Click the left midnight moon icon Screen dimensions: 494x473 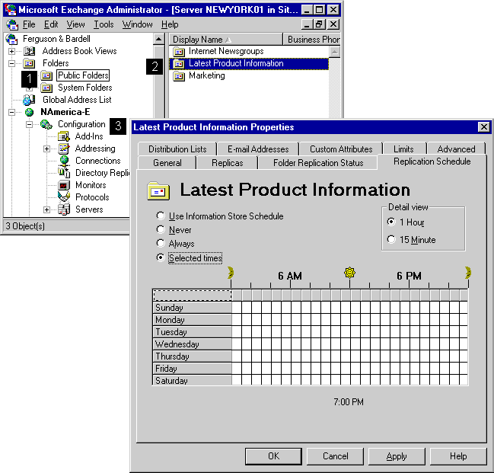[x=231, y=273]
